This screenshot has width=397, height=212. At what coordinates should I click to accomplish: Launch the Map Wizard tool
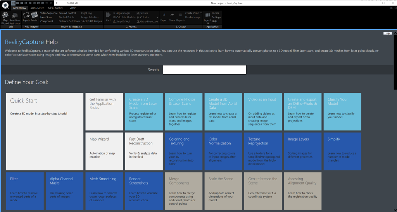(5, 18)
